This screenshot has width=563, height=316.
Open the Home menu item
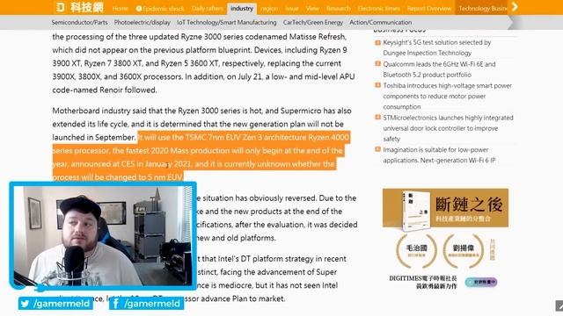point(121,8)
